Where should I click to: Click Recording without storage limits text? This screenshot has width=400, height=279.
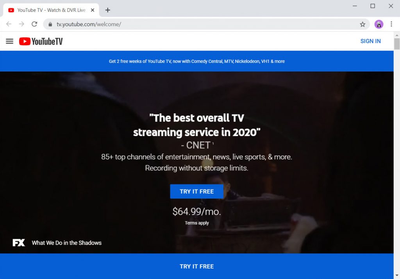click(x=197, y=168)
